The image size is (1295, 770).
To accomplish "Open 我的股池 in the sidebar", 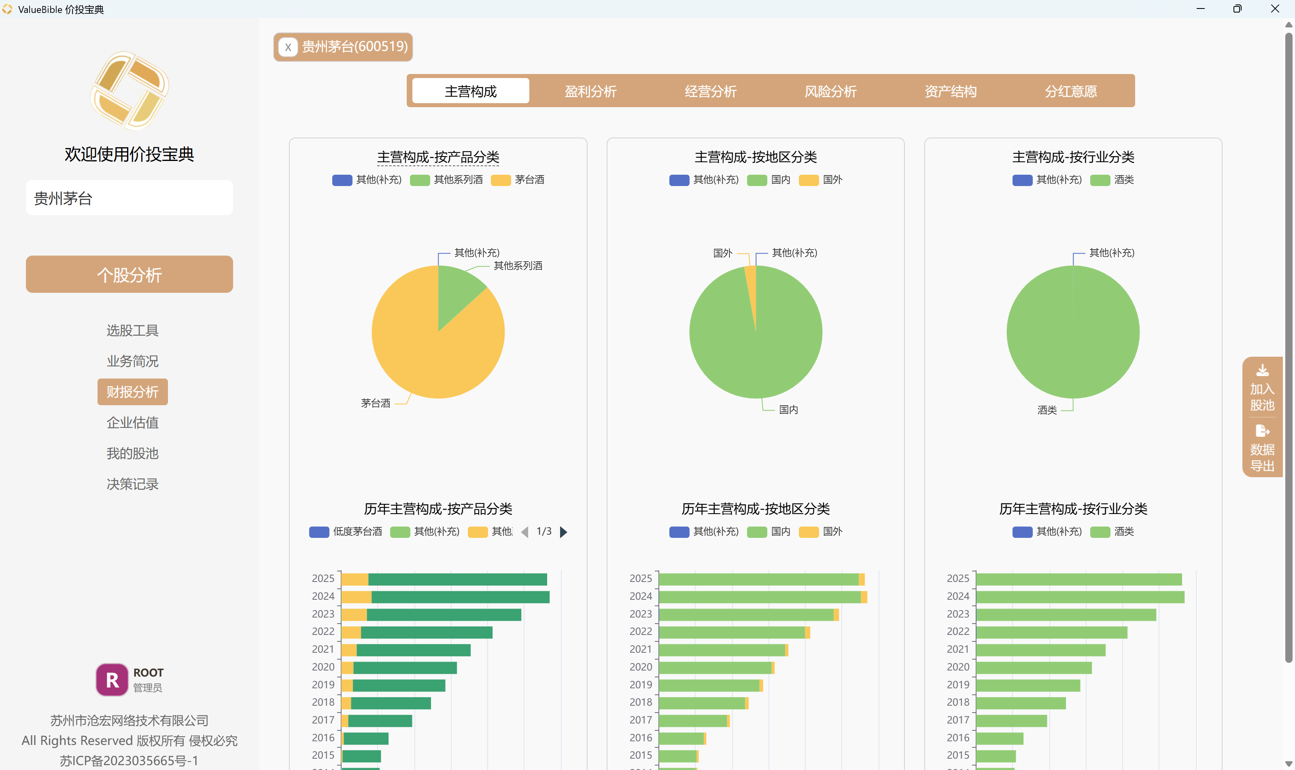I will tap(132, 453).
